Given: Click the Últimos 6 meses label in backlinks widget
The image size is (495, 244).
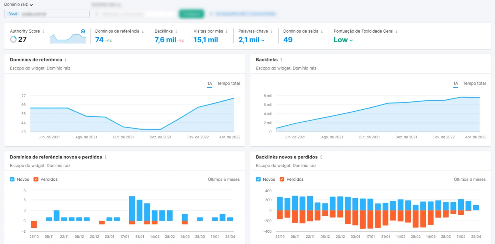Looking at the screenshot, I should pyautogui.click(x=470, y=179).
